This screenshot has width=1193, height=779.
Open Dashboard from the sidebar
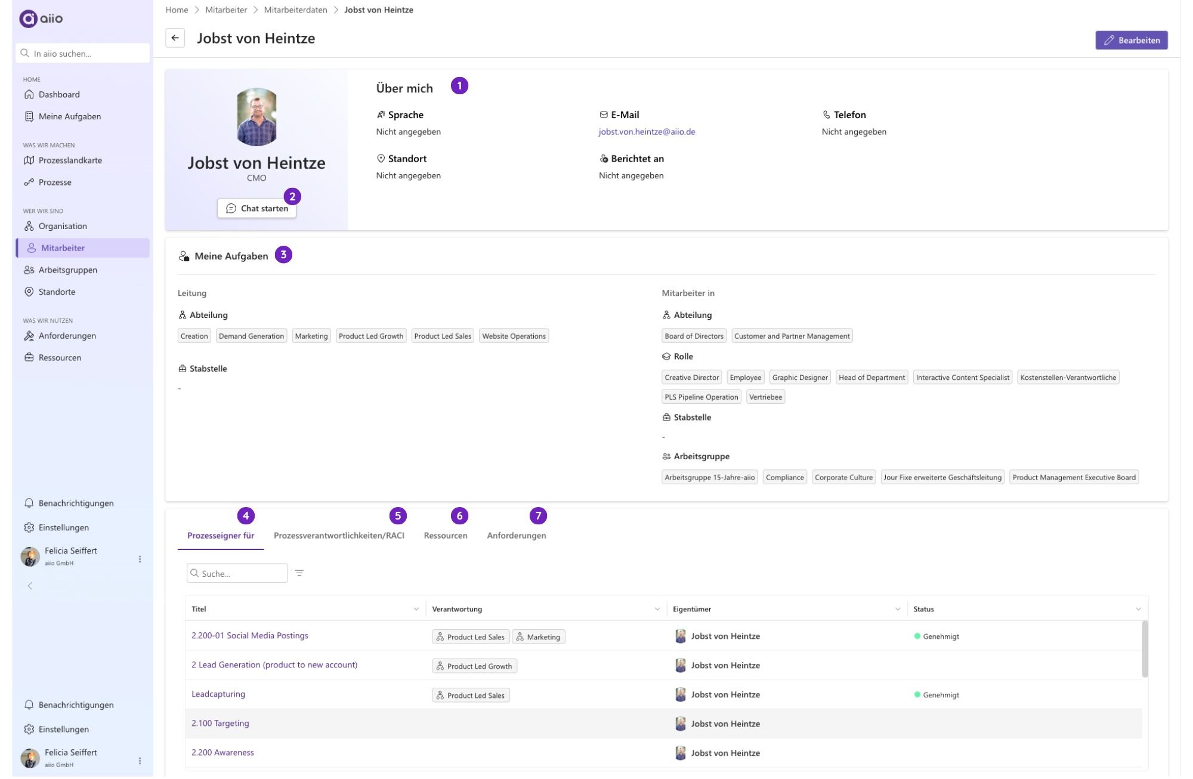(x=59, y=94)
